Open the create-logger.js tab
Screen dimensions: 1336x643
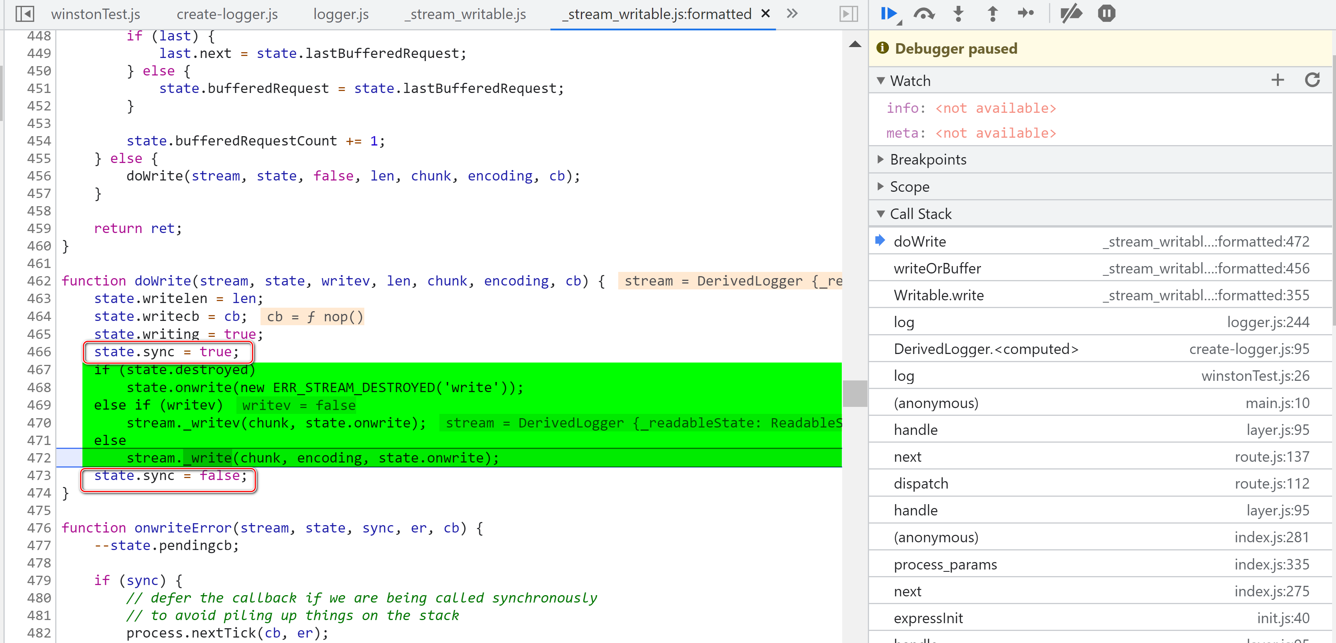(x=227, y=14)
